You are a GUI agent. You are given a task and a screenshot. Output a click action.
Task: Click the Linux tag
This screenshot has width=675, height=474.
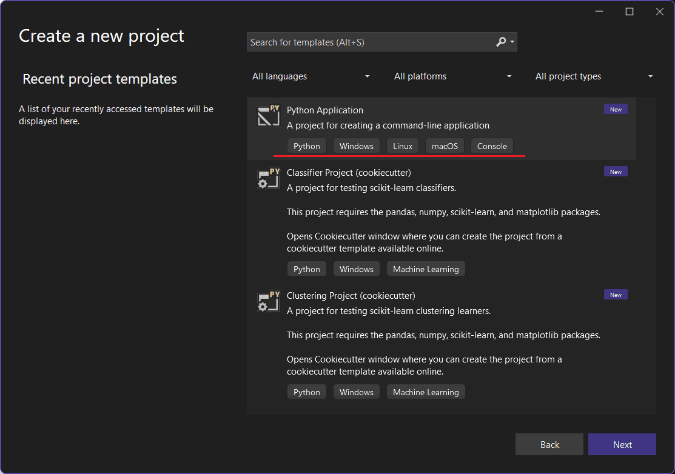(x=403, y=146)
